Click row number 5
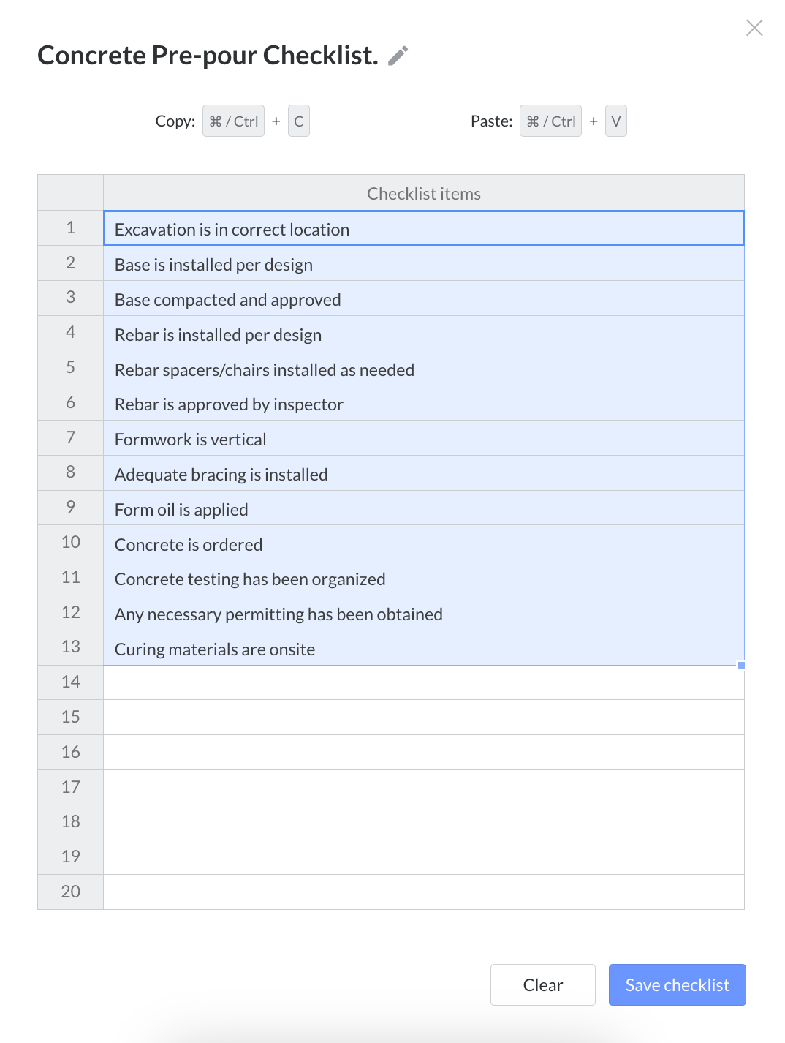This screenshot has height=1043, width=785. [x=69, y=367]
